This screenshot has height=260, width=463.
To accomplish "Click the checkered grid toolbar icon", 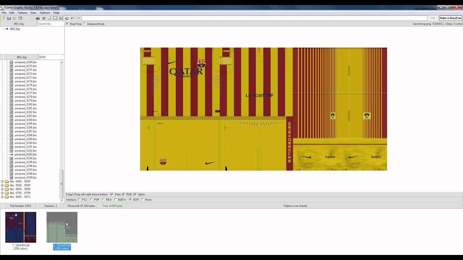I will point(55,18).
